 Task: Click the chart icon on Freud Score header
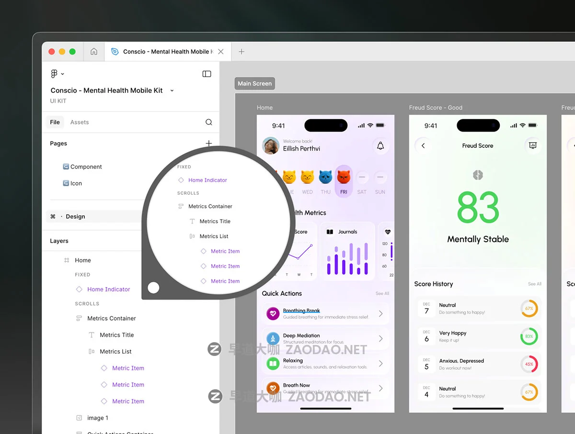click(x=532, y=145)
